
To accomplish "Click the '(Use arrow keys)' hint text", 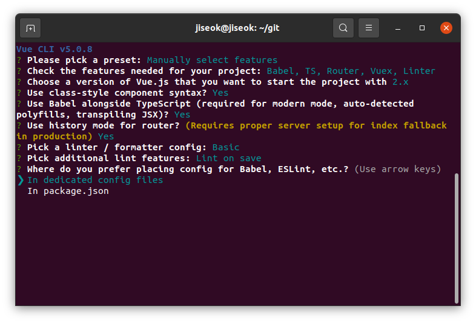I will click(398, 169).
